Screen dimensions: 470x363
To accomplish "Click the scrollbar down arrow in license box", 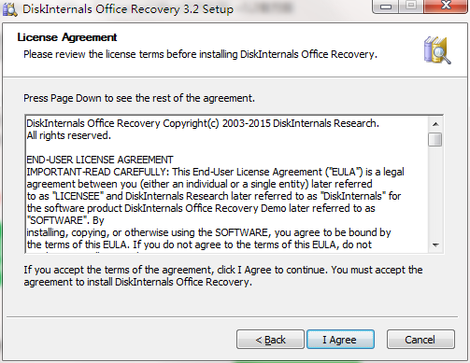I will (435, 245).
